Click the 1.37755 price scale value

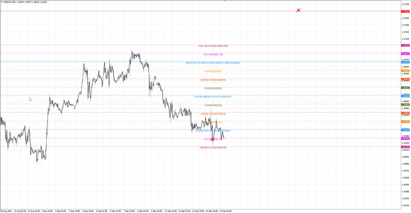(406, 4)
